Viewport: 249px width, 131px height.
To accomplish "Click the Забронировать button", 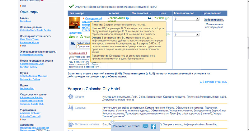I will (214, 20).
